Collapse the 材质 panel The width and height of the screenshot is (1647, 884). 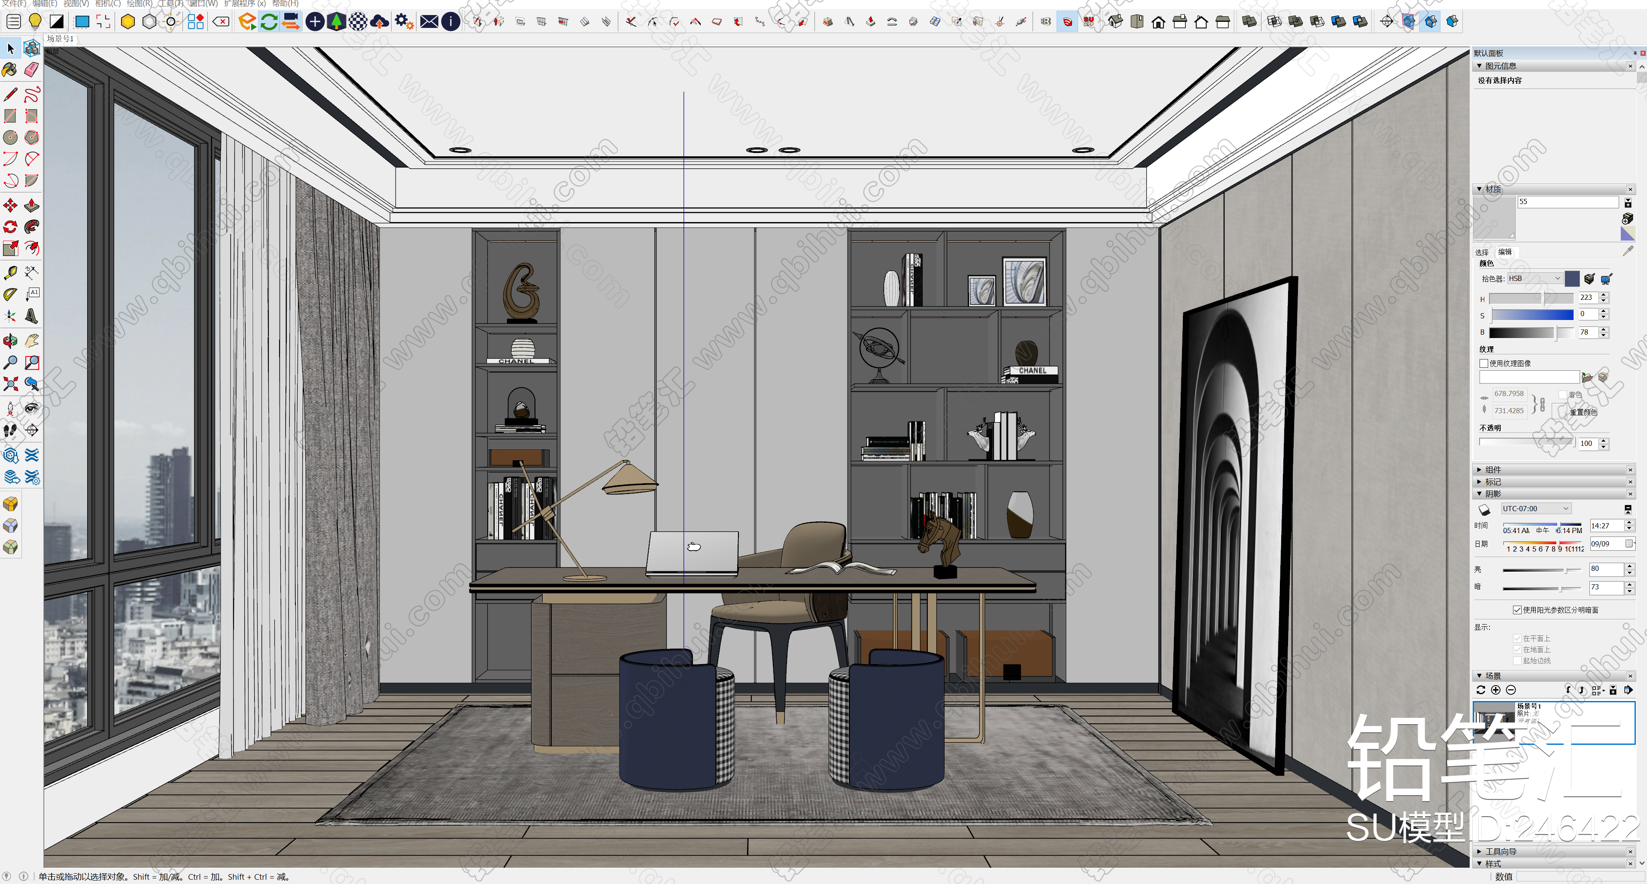[1479, 189]
